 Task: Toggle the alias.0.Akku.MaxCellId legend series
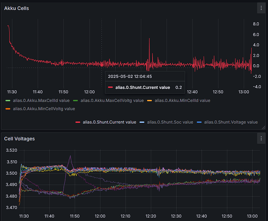pyautogui.click(x=42, y=100)
